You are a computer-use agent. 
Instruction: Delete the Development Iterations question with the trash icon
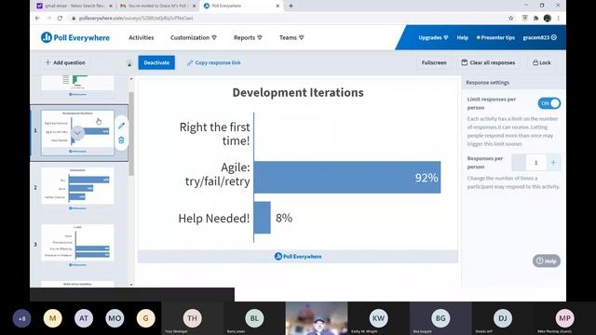pos(121,141)
